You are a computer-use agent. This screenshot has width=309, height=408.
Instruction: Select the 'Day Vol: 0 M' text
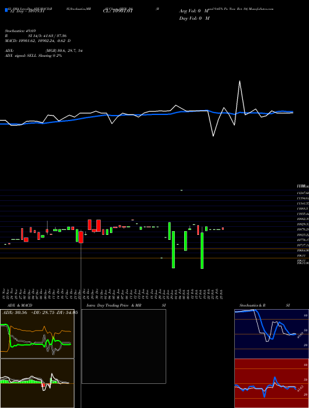(x=194, y=19)
